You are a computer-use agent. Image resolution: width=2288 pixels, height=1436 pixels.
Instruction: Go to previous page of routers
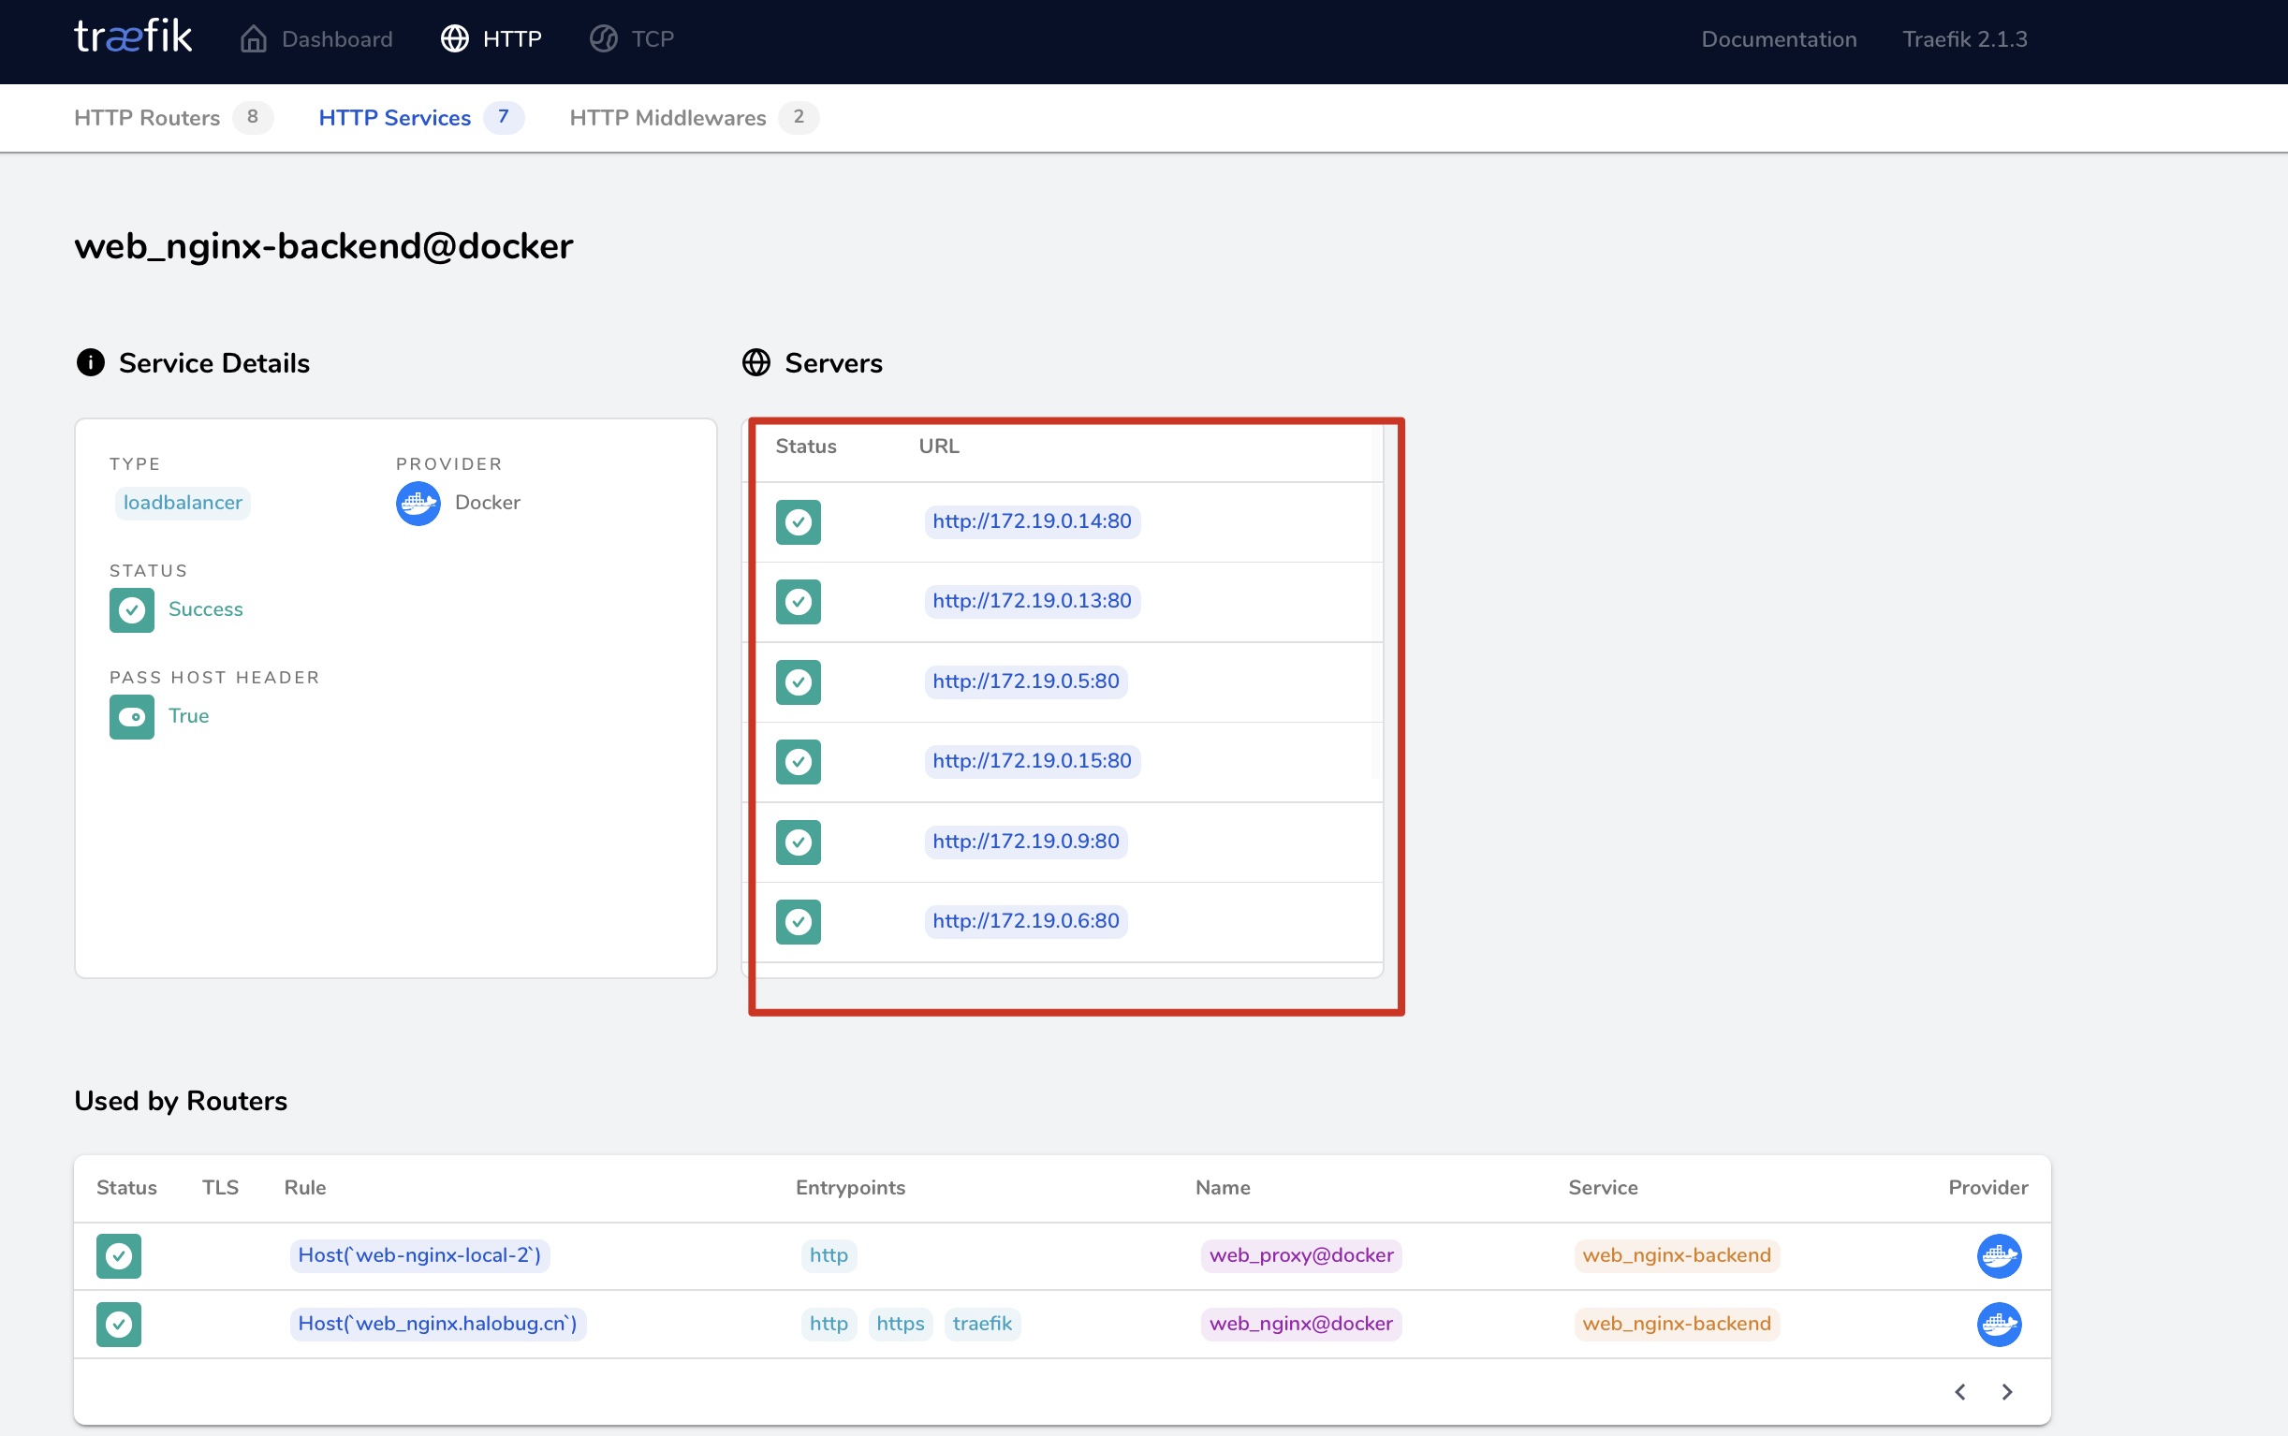click(1960, 1392)
